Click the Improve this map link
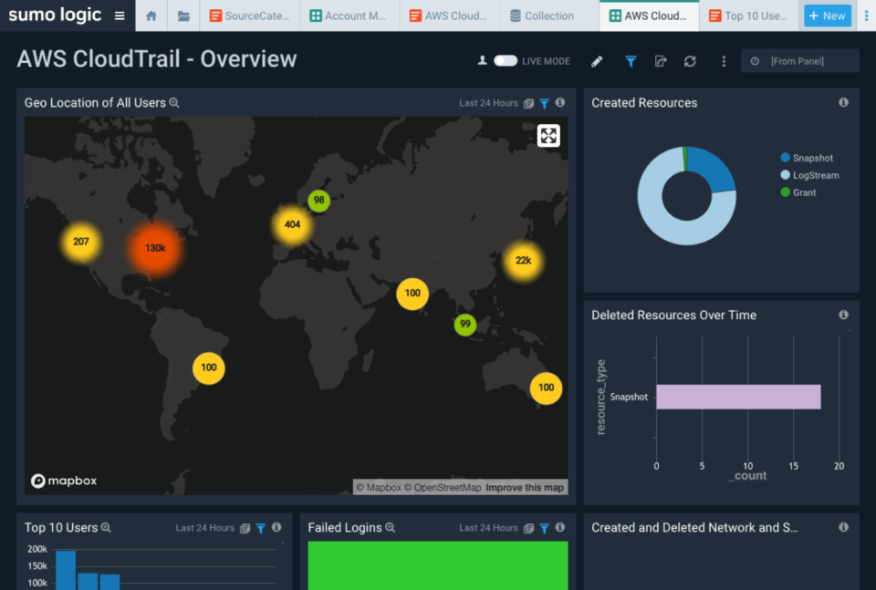The image size is (876, 590). (525, 487)
